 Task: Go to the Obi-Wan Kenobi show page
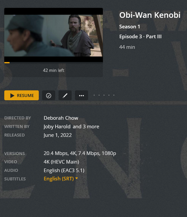[x=150, y=15]
